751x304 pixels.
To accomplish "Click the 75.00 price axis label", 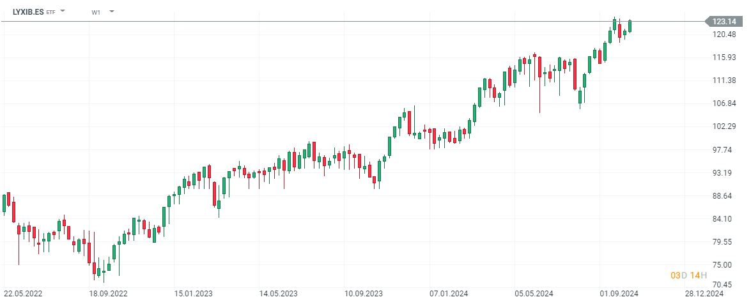I will coord(724,265).
